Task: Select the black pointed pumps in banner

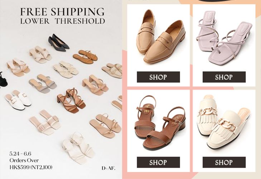Action: [x=59, y=43]
